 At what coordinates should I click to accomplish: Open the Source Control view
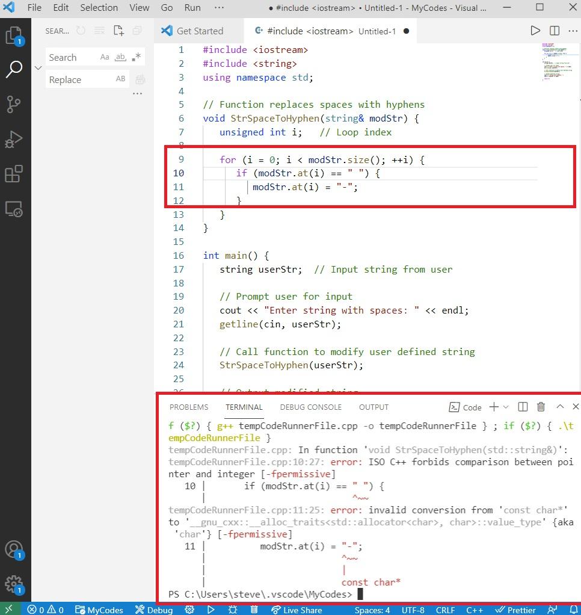[14, 104]
